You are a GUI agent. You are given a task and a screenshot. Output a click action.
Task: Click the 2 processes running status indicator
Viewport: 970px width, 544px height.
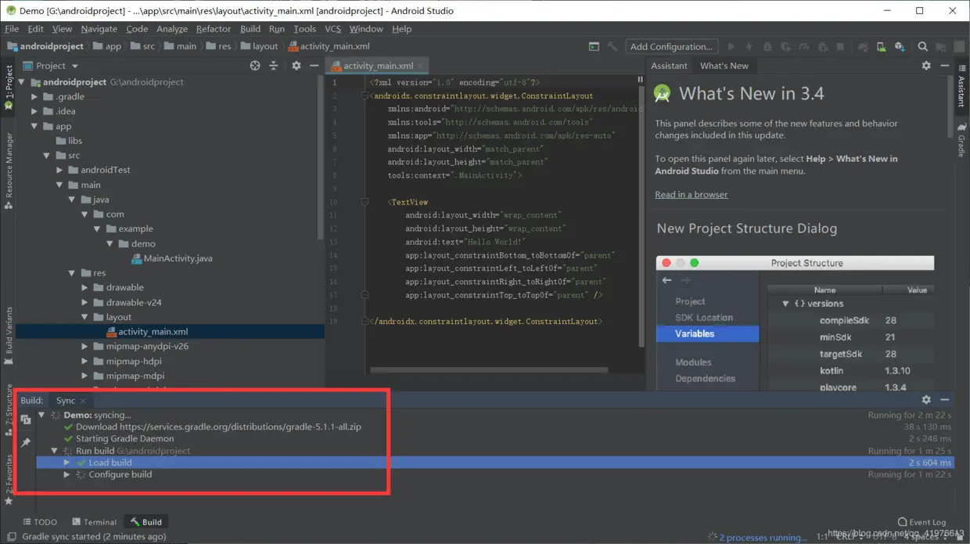[x=757, y=537]
